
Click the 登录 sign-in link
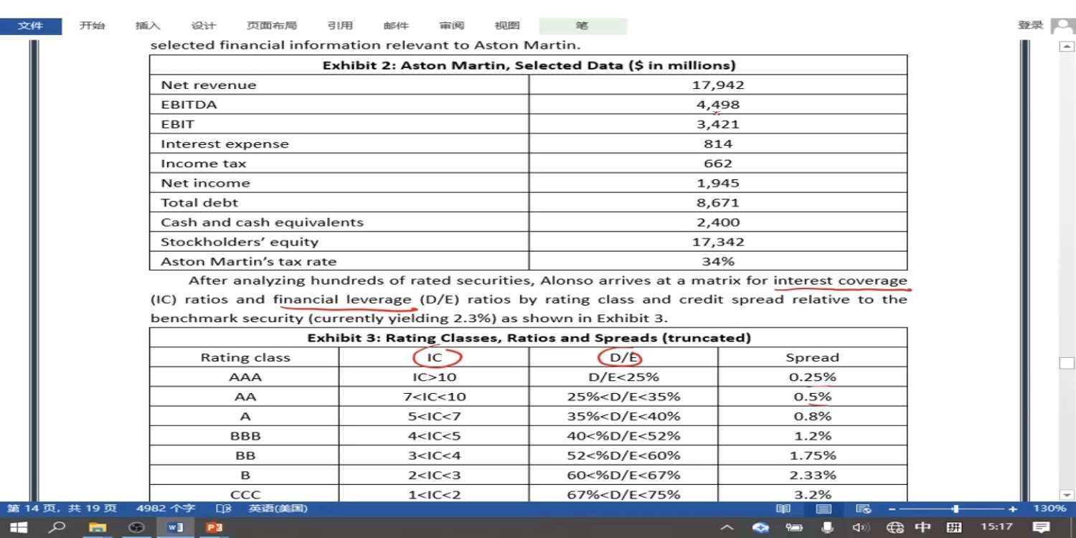1030,25
